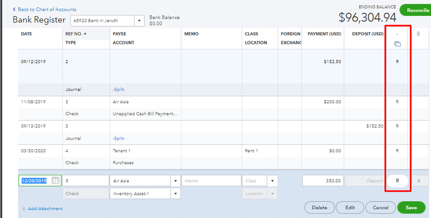The image size is (431, 218).
Task: Toggle reconcile status of Tenant 1 check
Action: tap(397, 151)
